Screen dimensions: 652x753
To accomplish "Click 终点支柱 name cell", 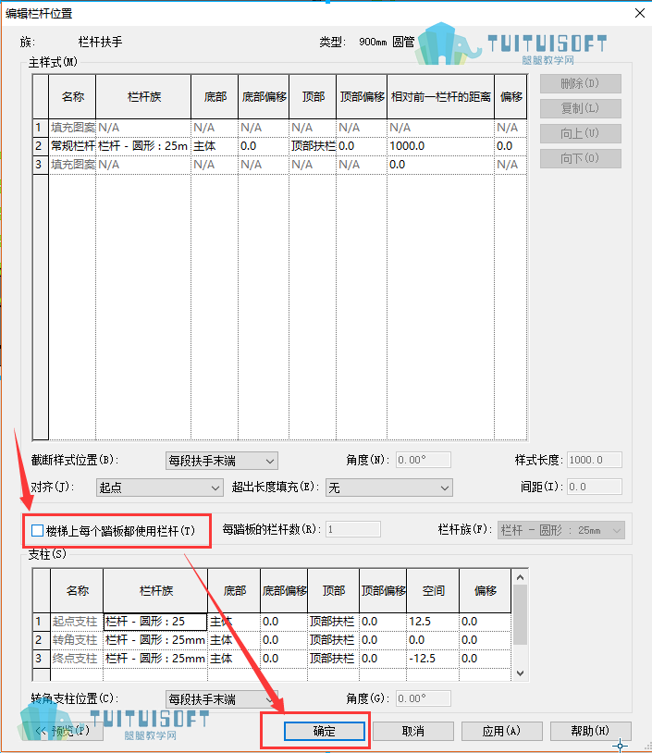I will [x=77, y=659].
